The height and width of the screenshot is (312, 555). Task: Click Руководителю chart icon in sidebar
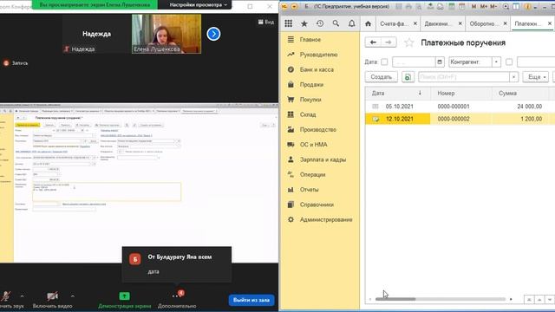(291, 55)
